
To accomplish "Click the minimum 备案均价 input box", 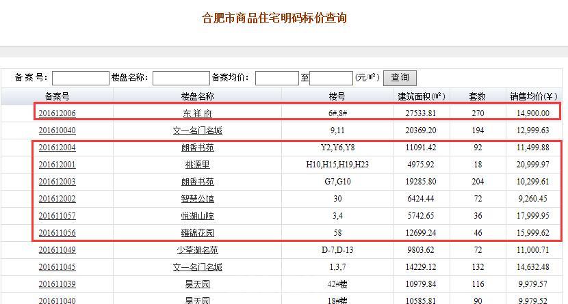I will click(x=276, y=78).
